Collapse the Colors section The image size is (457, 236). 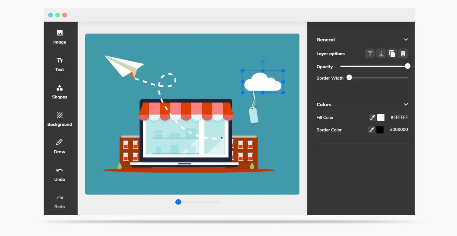click(x=406, y=104)
